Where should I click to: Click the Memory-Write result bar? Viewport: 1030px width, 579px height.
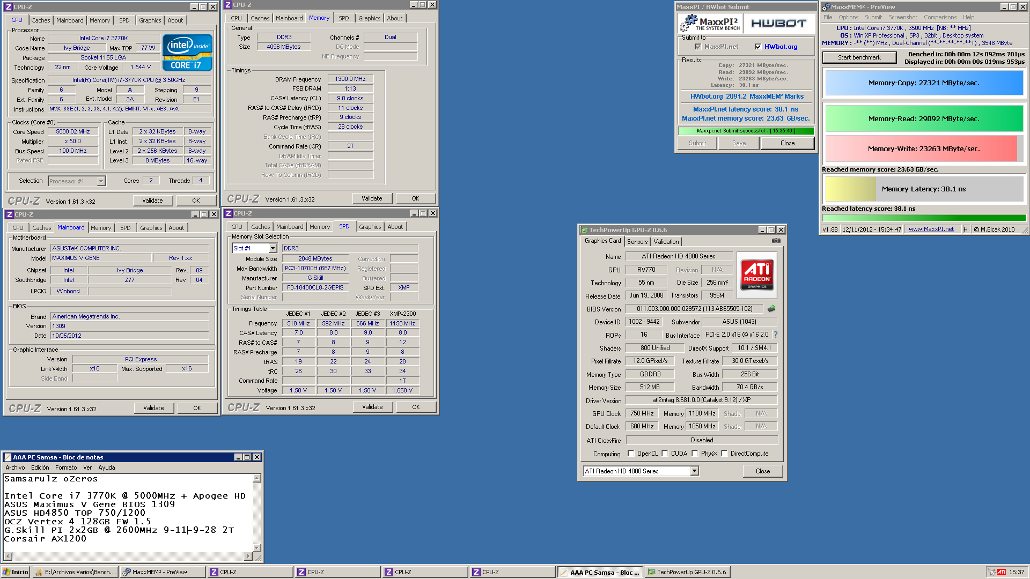coord(924,149)
